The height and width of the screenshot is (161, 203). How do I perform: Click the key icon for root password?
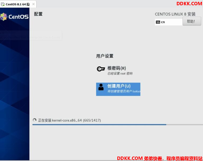tap(101, 69)
